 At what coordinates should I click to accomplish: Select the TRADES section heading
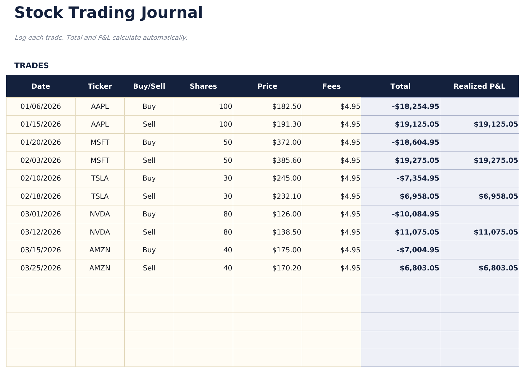[31, 66]
